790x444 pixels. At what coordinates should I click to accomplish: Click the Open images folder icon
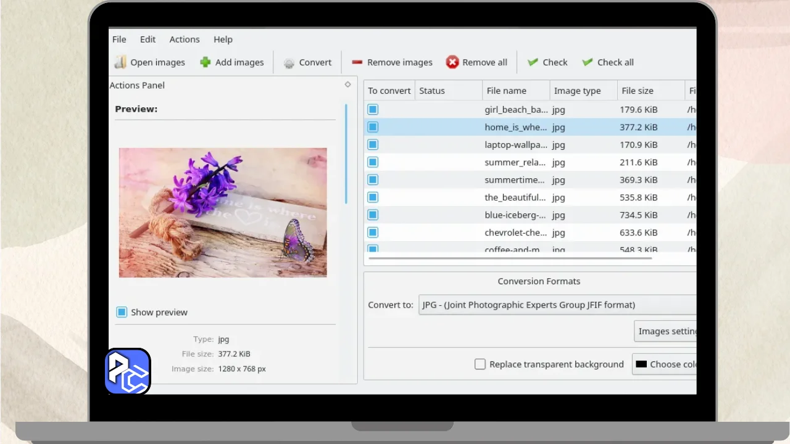pos(120,62)
